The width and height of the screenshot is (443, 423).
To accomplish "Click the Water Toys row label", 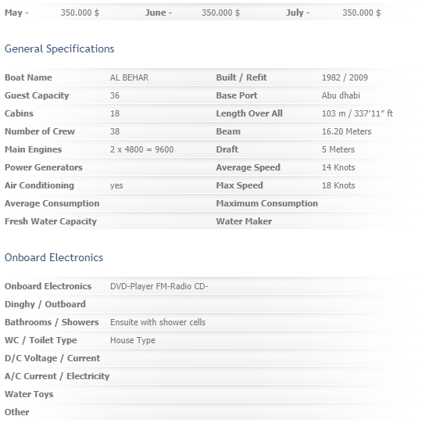I will [x=29, y=394].
